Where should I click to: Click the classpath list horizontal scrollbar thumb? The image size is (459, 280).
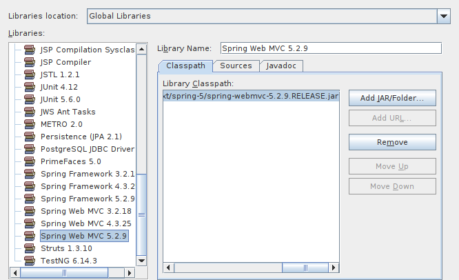[305, 268]
